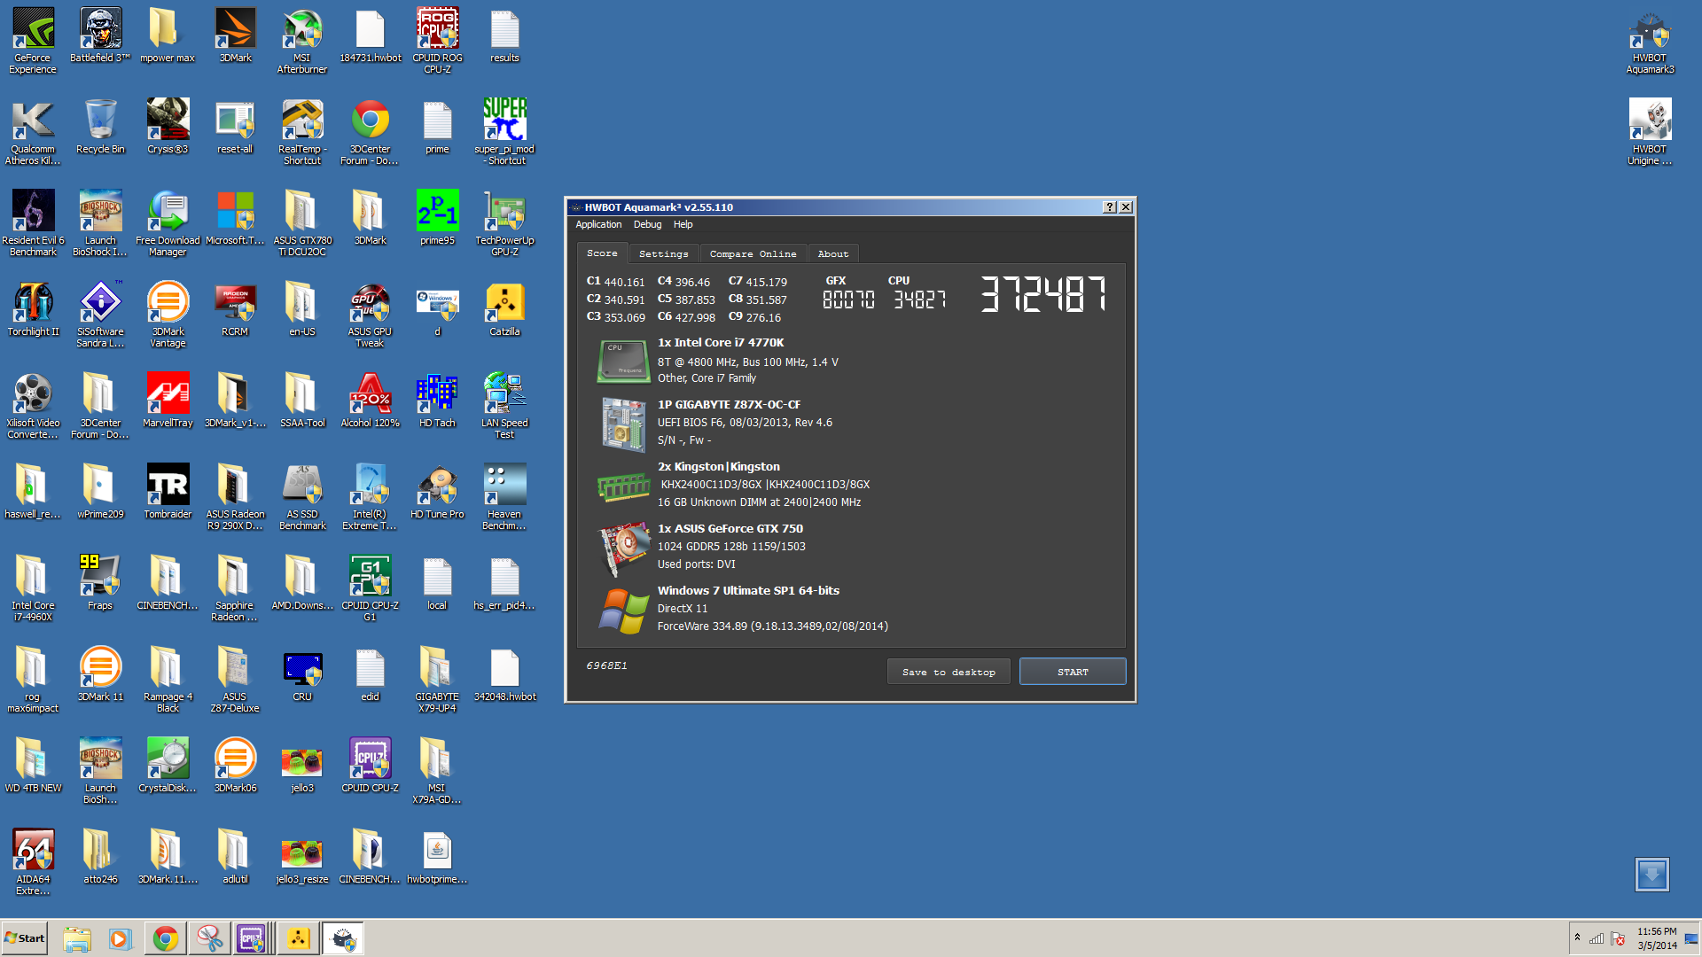Image resolution: width=1702 pixels, height=957 pixels.
Task: Open the CRU desktop icon
Action: pos(302,673)
